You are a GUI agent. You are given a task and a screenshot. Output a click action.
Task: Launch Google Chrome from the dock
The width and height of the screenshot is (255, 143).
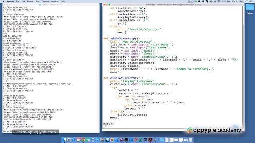tap(83, 140)
